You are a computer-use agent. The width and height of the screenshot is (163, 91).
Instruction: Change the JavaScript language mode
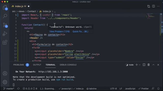[x=130, y=89]
